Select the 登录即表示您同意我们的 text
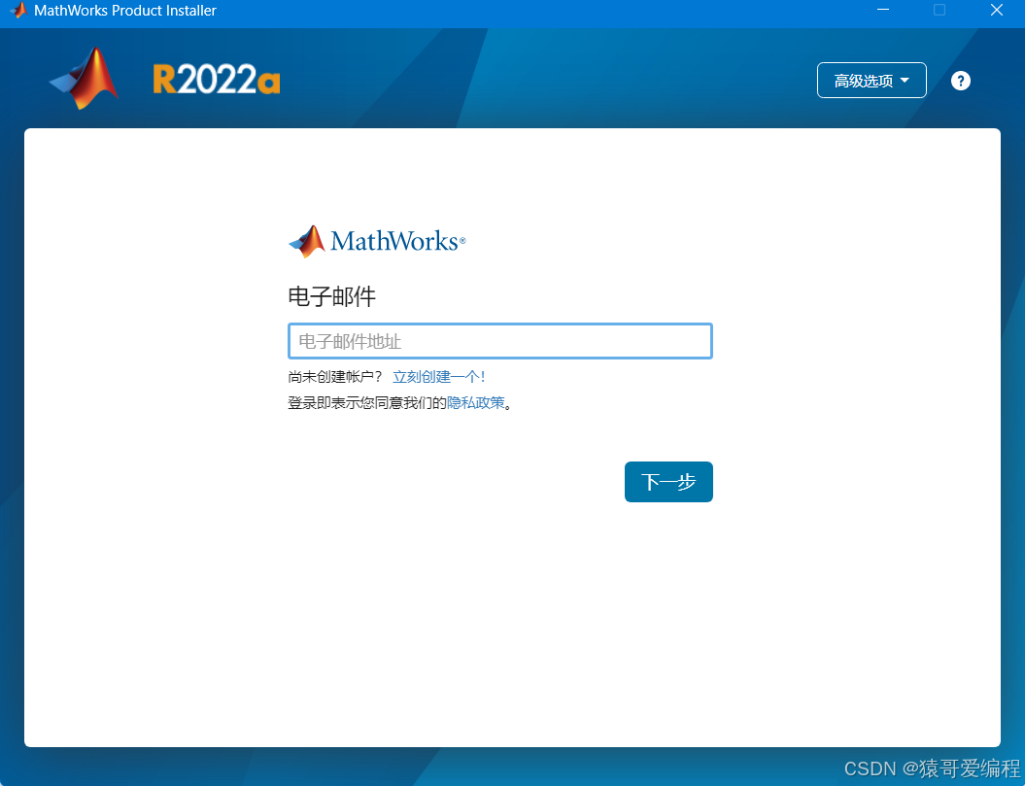1025x786 pixels. pyautogui.click(x=367, y=403)
